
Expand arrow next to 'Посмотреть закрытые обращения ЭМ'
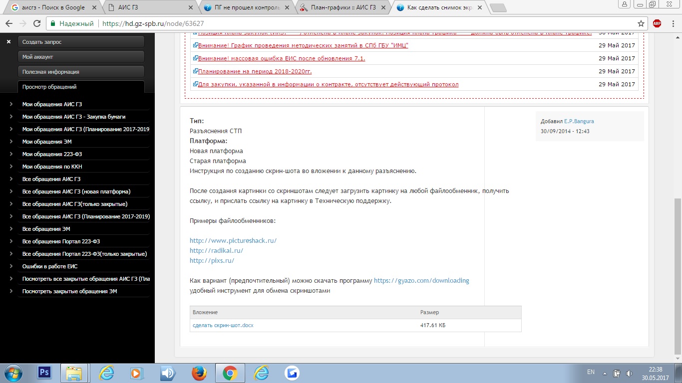pos(11,291)
